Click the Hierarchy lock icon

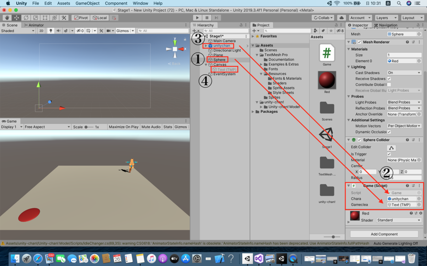click(x=241, y=25)
